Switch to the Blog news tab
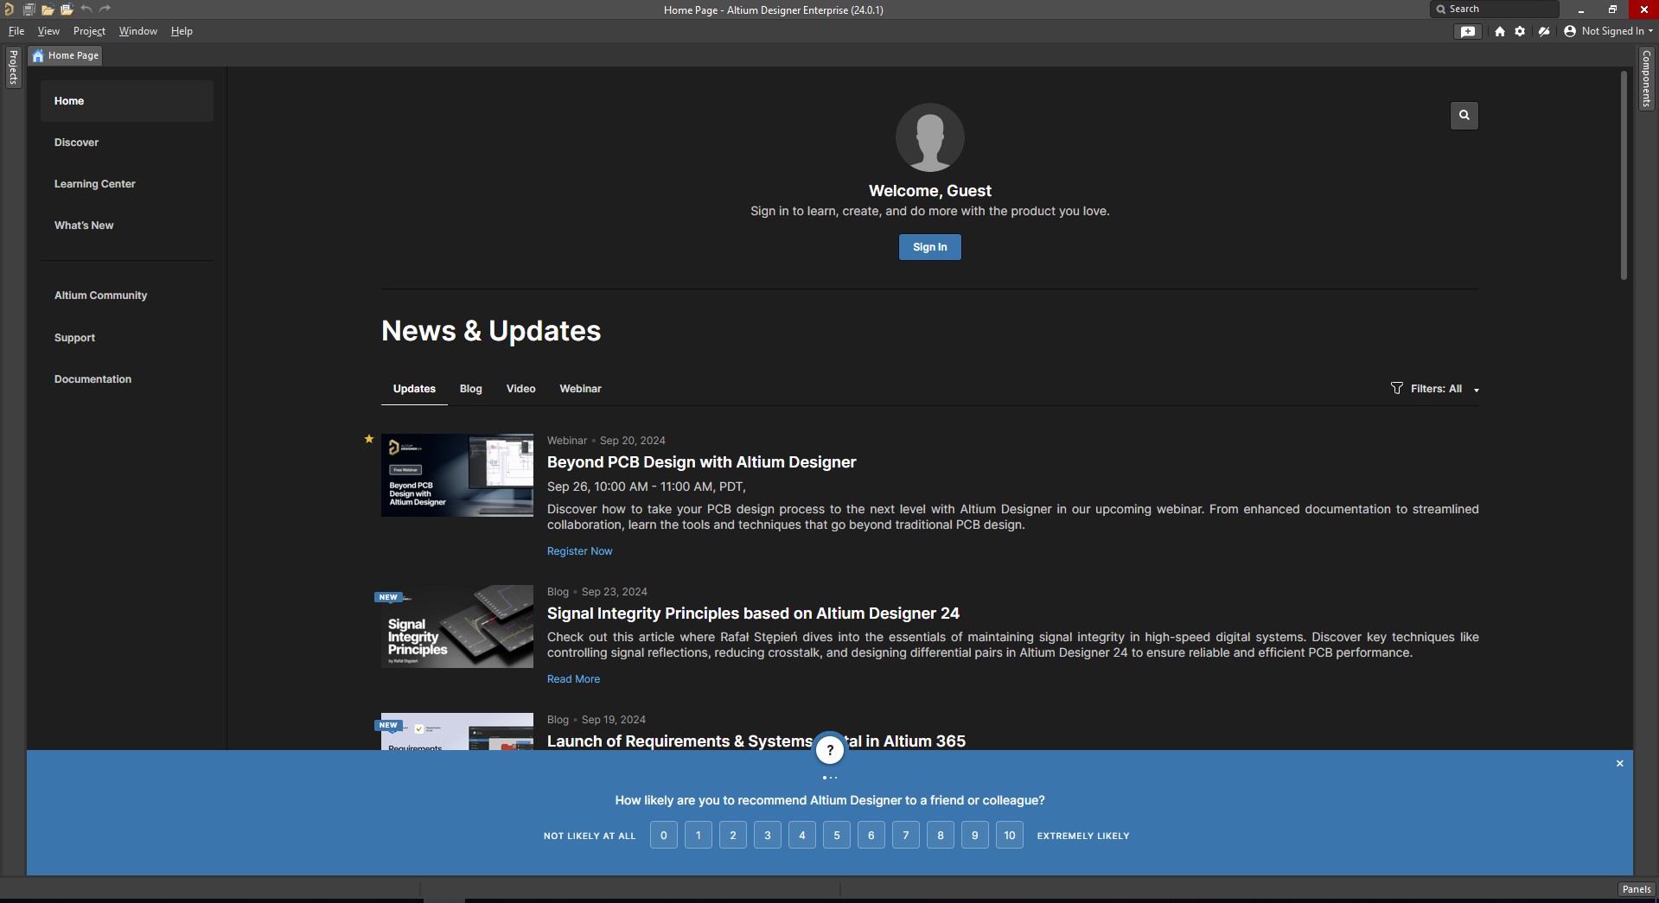The image size is (1659, 903). coord(471,389)
